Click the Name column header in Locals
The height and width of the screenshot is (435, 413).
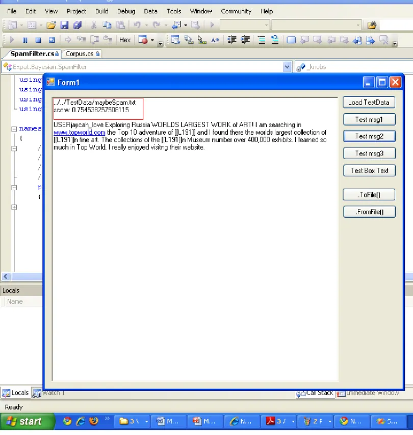pos(15,301)
